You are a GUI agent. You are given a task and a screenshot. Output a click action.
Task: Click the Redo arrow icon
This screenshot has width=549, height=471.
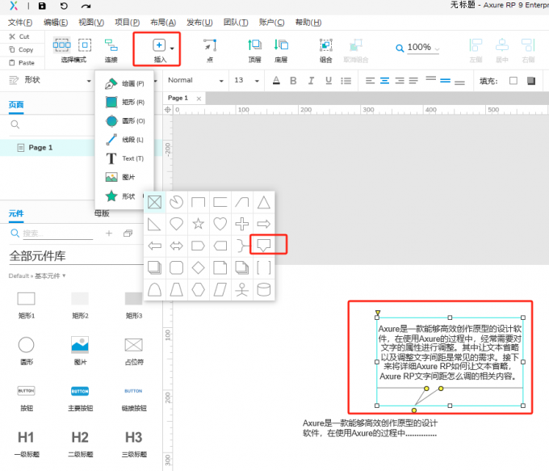click(x=86, y=6)
